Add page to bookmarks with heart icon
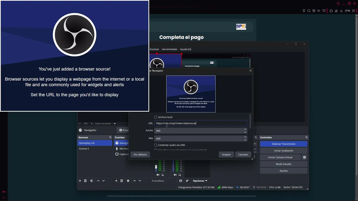The image size is (358, 201). point(324,11)
